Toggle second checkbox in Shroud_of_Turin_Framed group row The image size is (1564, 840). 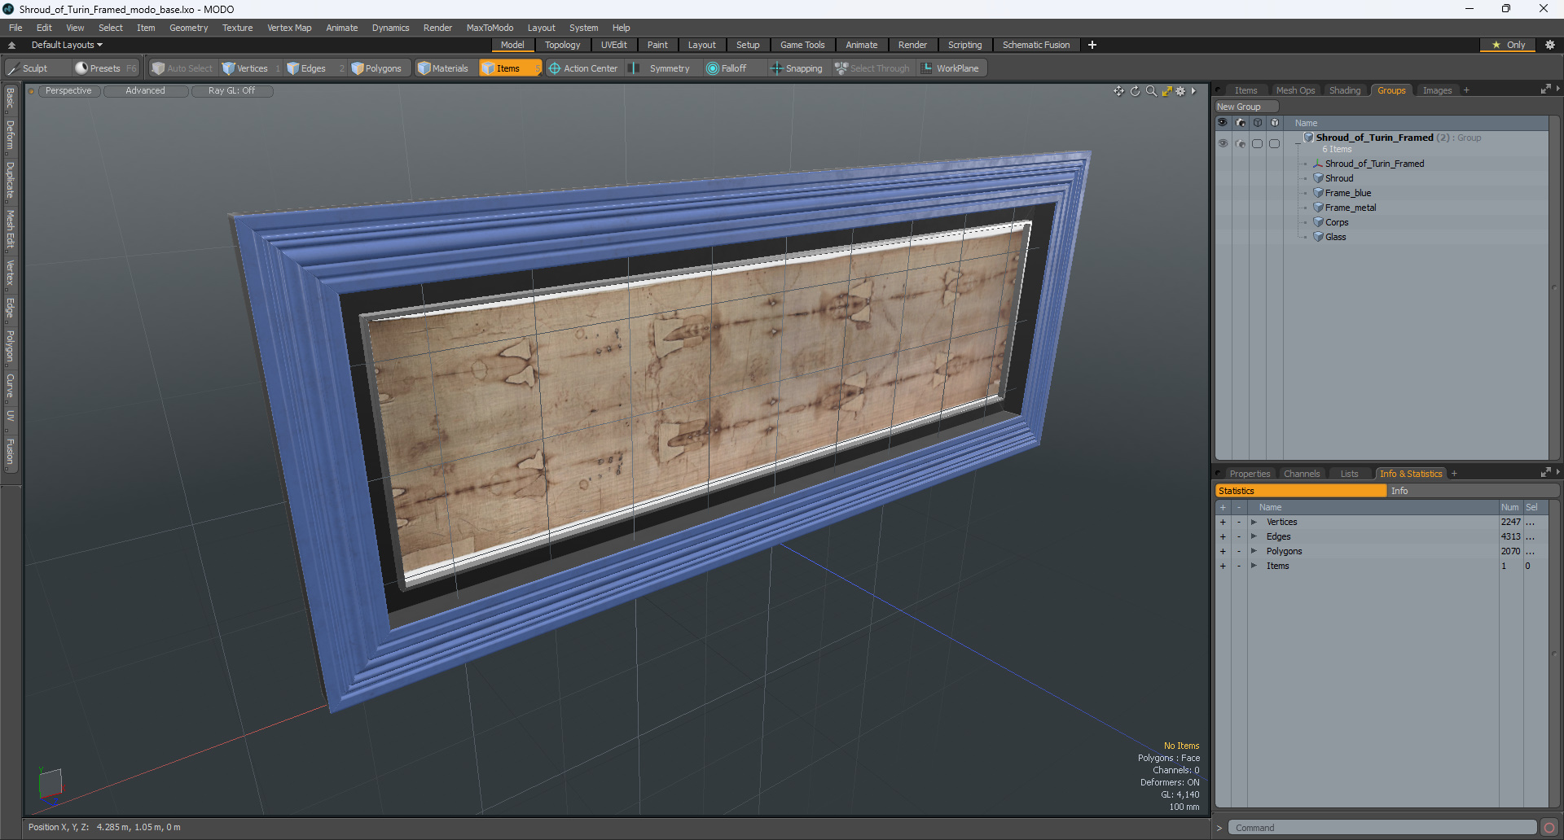(1274, 143)
